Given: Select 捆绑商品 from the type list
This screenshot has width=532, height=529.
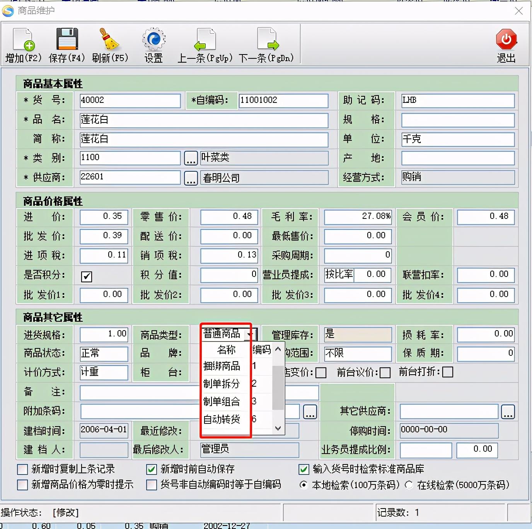Looking at the screenshot, I should coord(222,366).
